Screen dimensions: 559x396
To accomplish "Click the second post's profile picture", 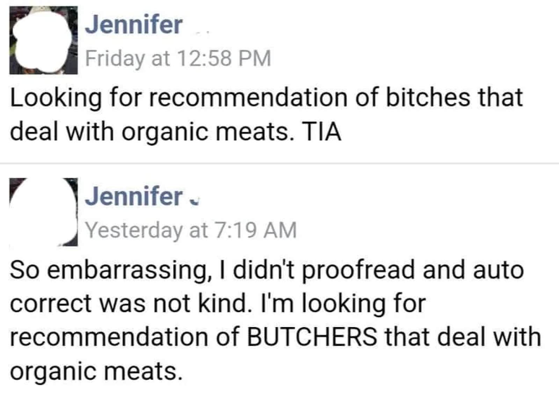I will tap(43, 212).
